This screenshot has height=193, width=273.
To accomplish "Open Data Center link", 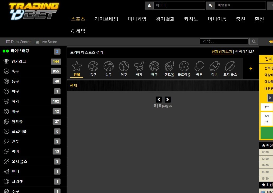I will (x=18, y=42).
